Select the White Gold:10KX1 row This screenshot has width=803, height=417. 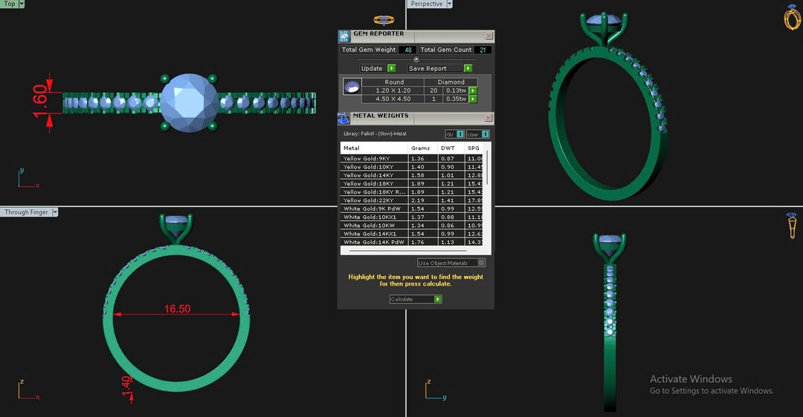[412, 217]
